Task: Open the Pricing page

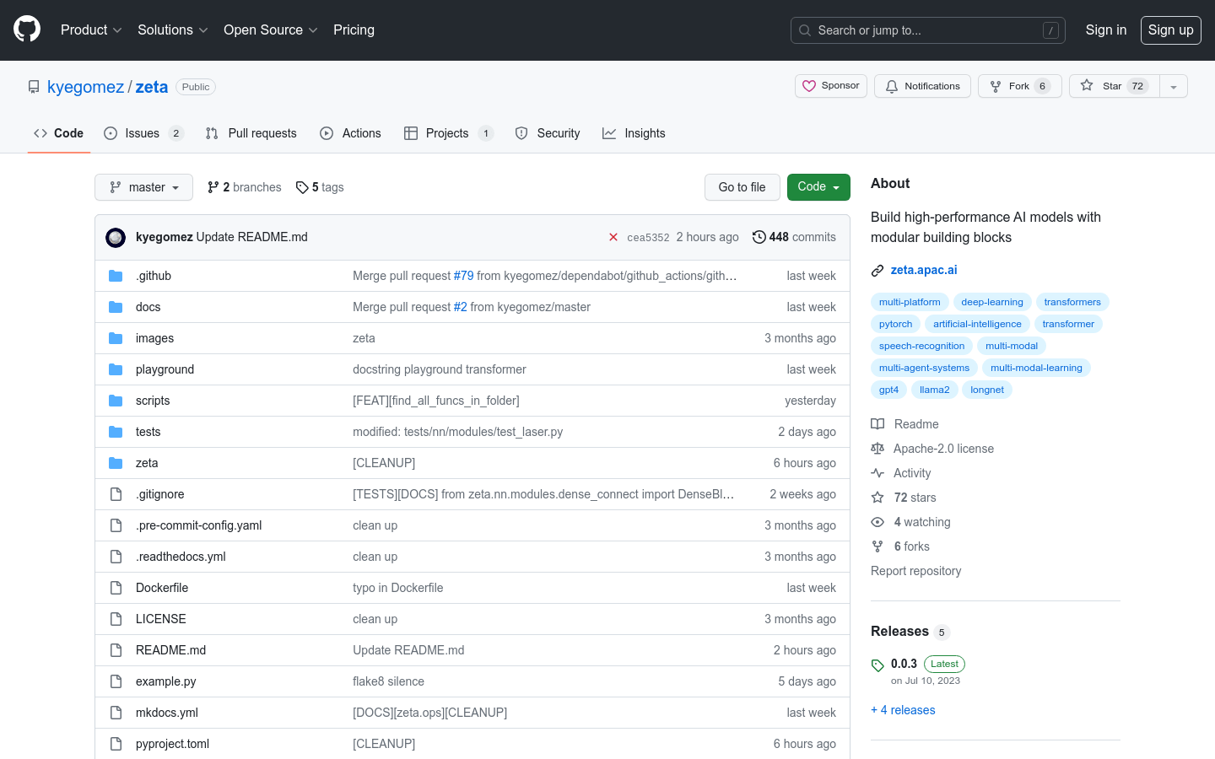Action: (354, 30)
